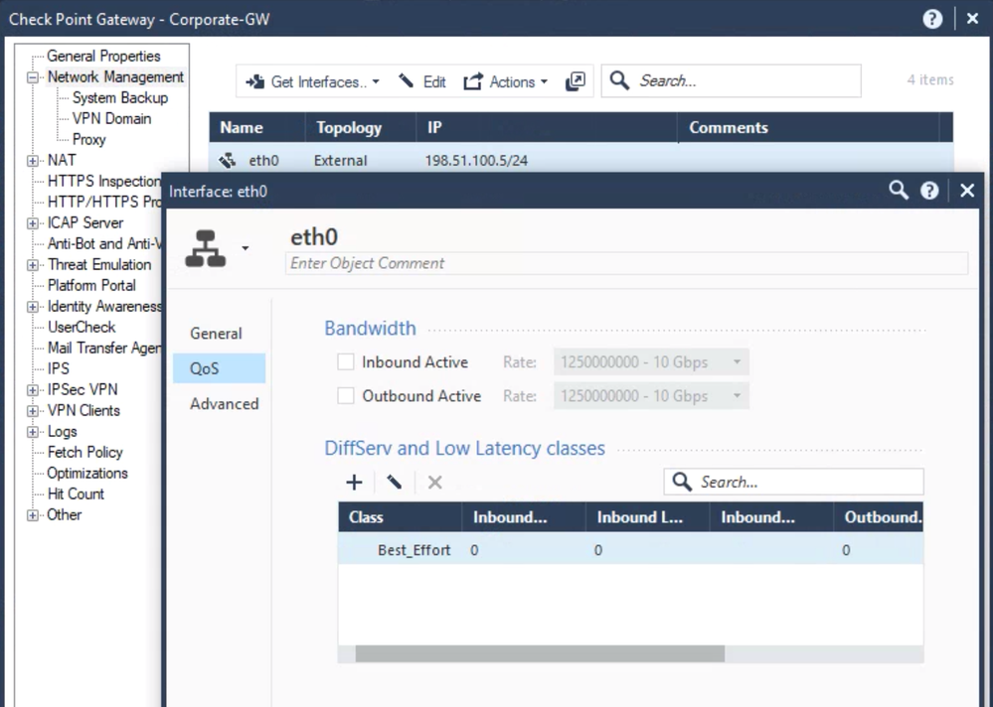
Task: Sort interfaces by the IP column header
Action: point(547,128)
